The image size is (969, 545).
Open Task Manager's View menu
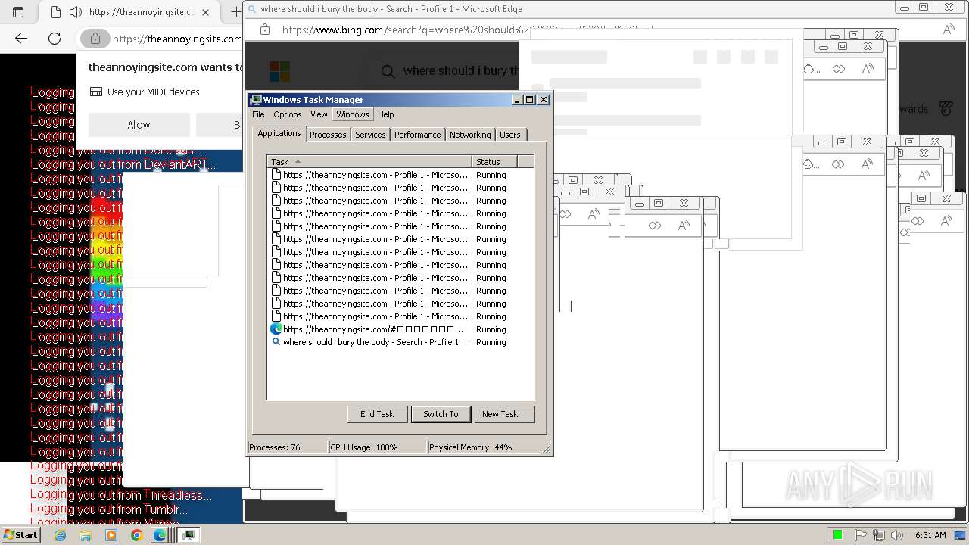pos(319,114)
